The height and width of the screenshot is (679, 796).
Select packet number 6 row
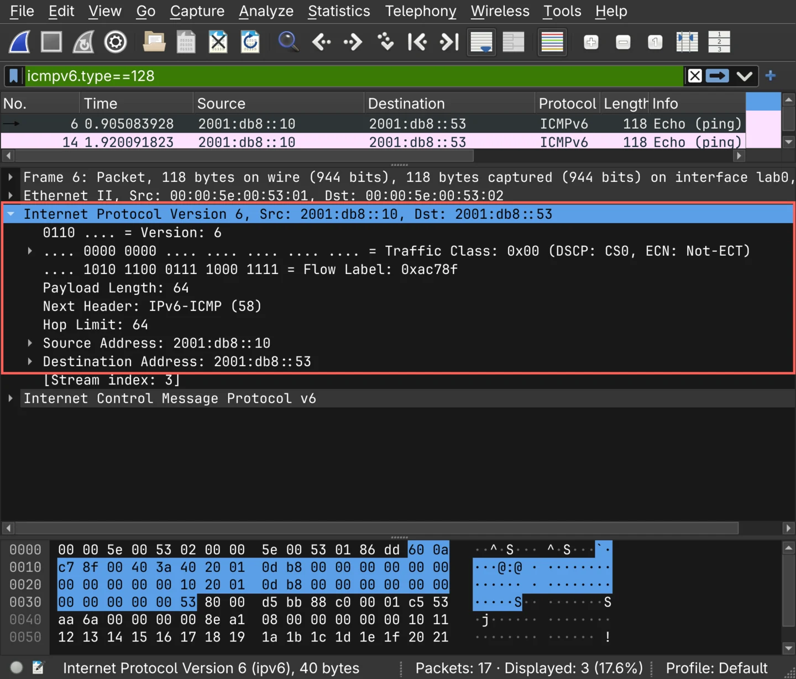373,124
